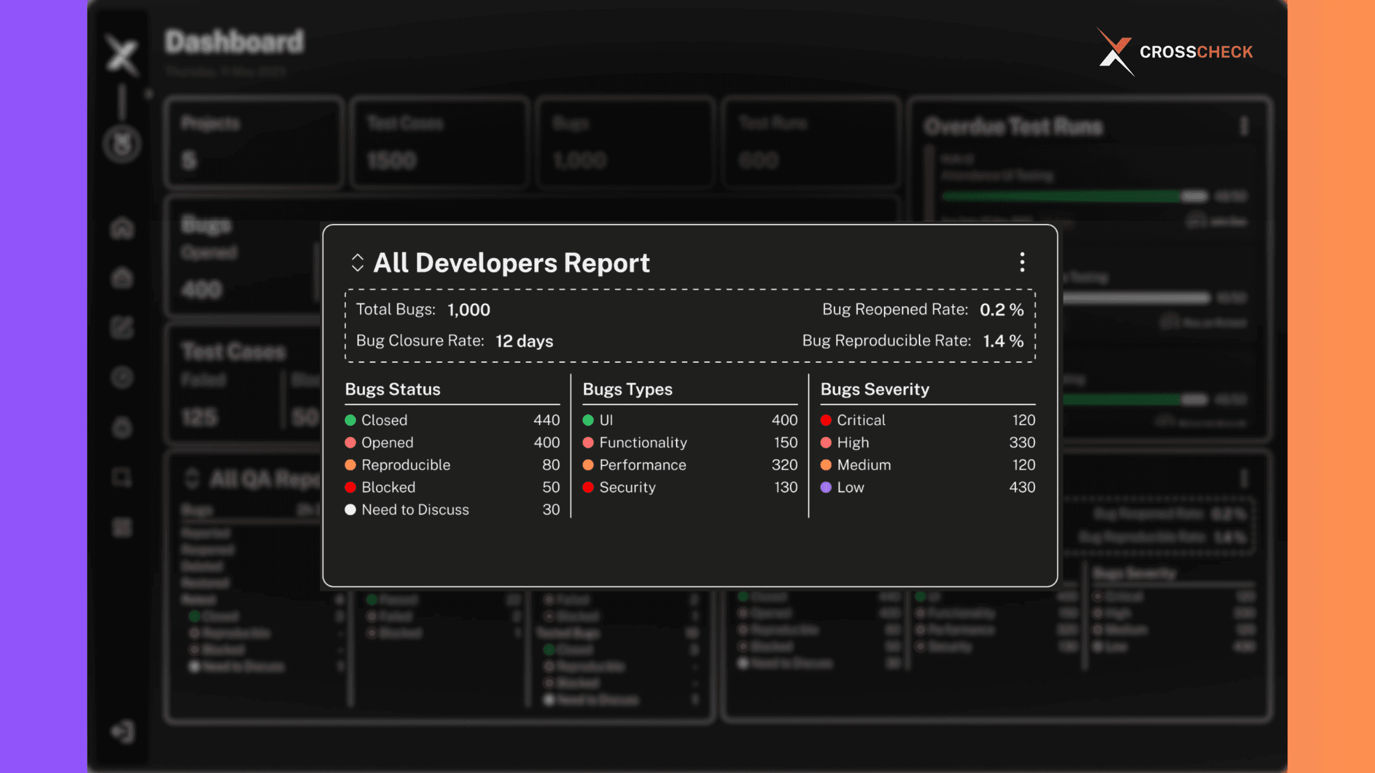Select the High severity row
1375x773 pixels.
[928, 442]
